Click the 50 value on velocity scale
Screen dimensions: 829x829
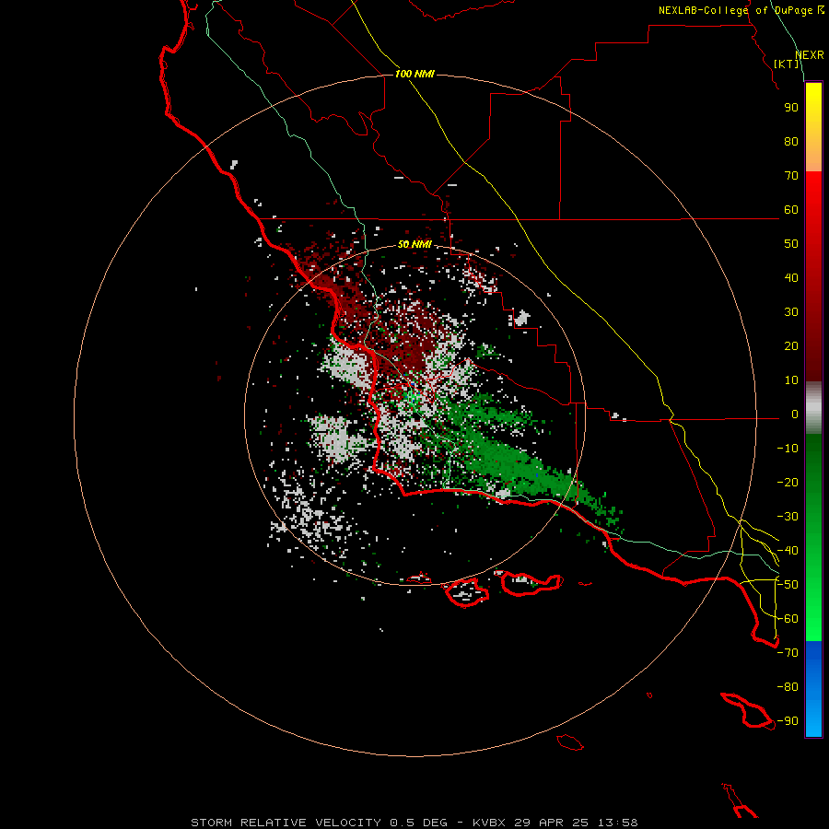[x=791, y=244]
